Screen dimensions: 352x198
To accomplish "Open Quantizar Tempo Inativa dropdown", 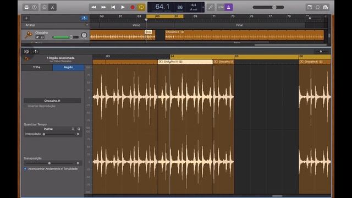I will pos(49,129).
